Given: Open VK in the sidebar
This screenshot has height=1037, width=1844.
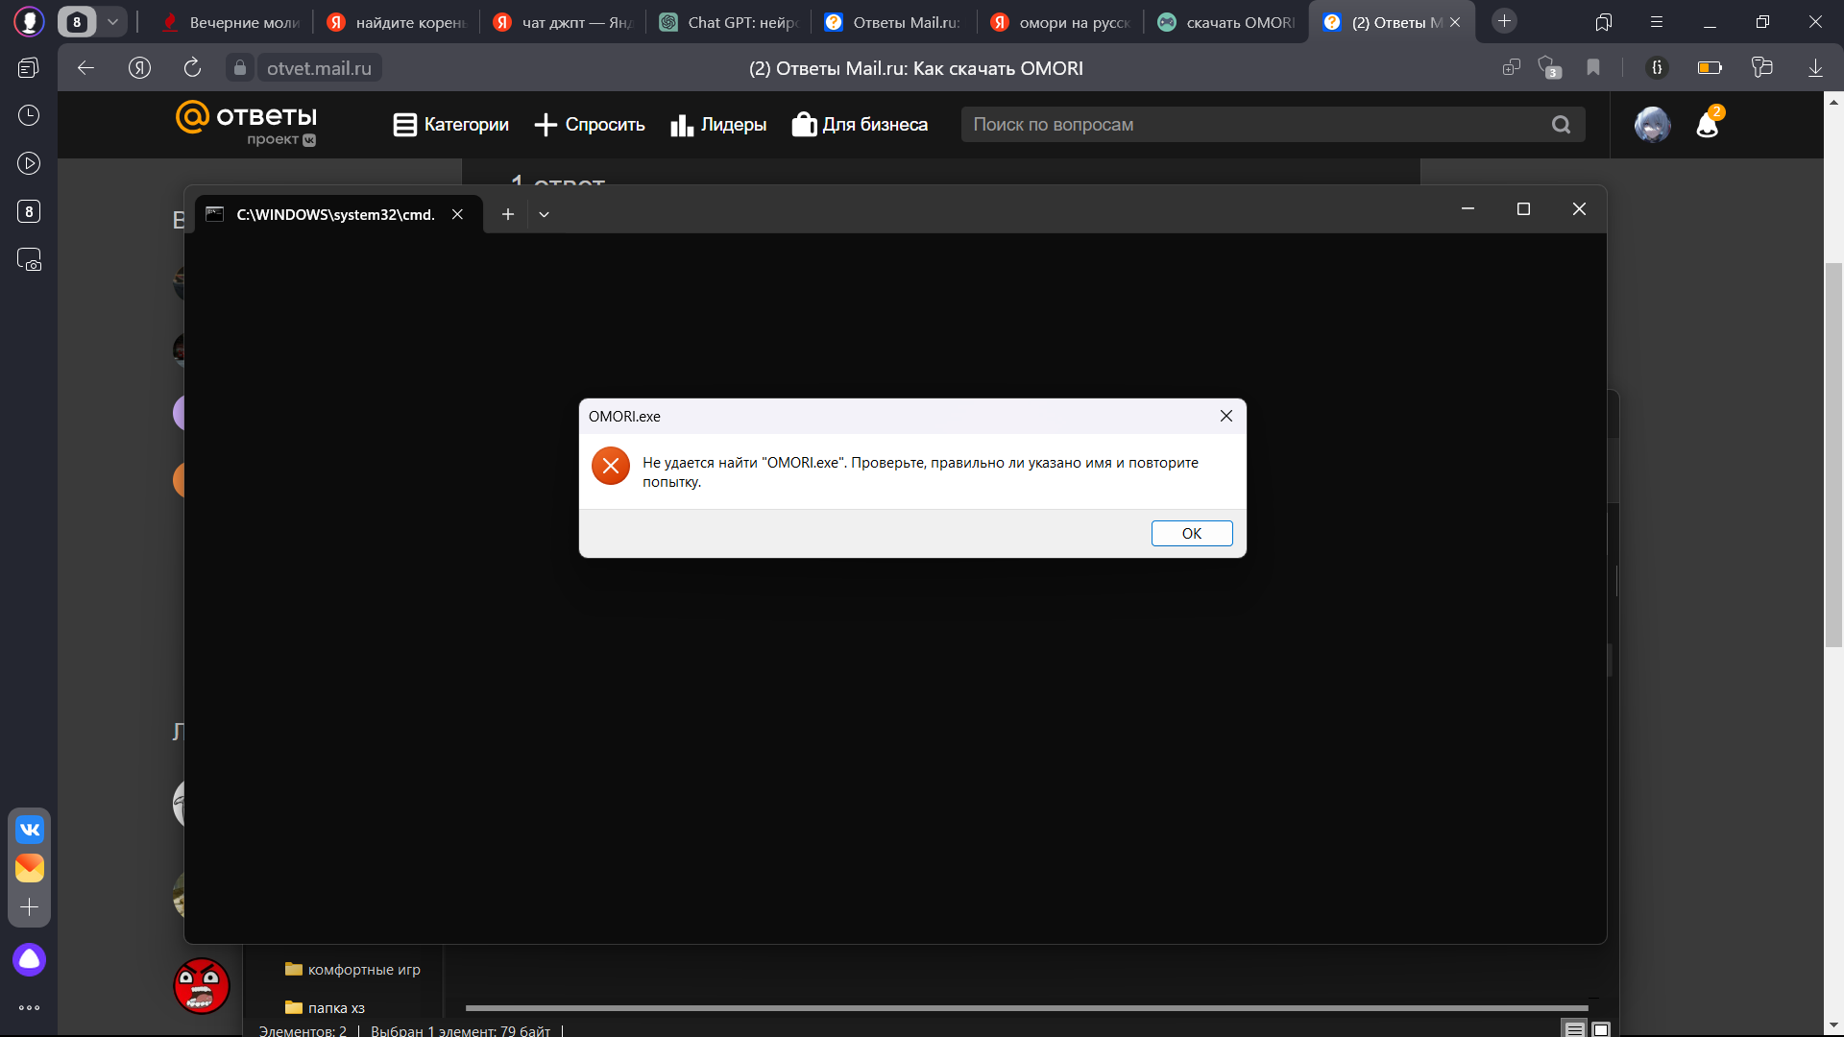Looking at the screenshot, I should click(30, 830).
